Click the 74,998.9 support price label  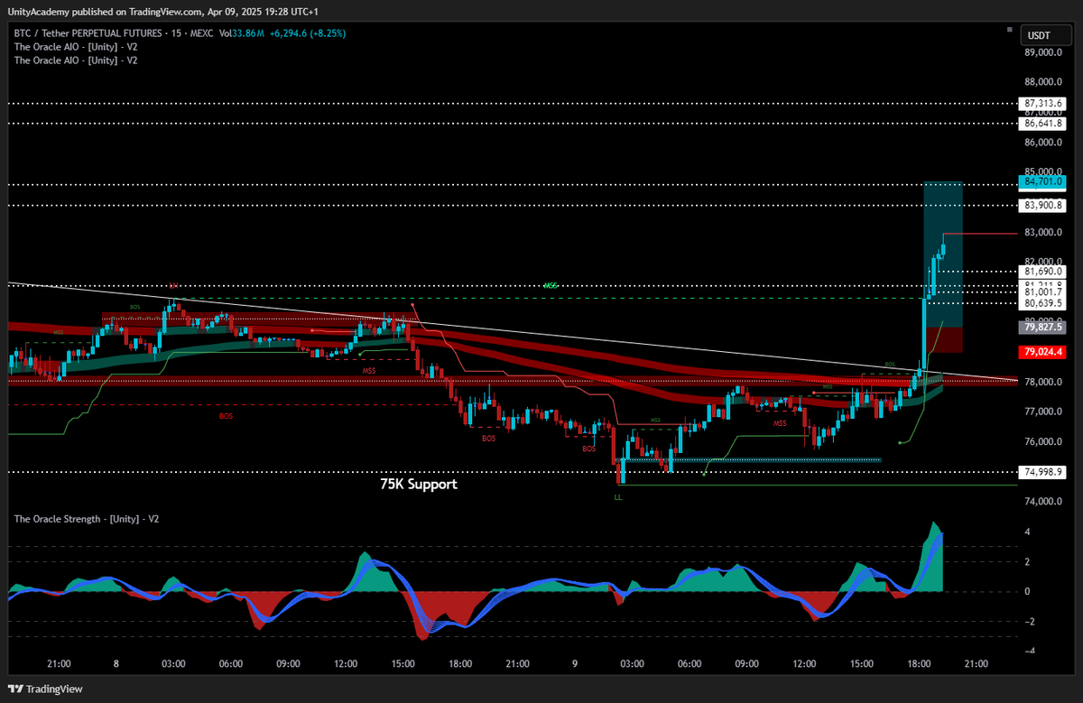(1041, 472)
